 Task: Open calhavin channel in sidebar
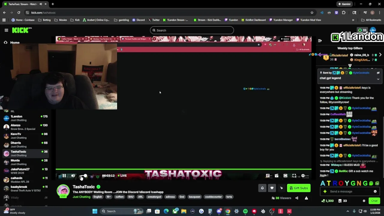coord(26,180)
